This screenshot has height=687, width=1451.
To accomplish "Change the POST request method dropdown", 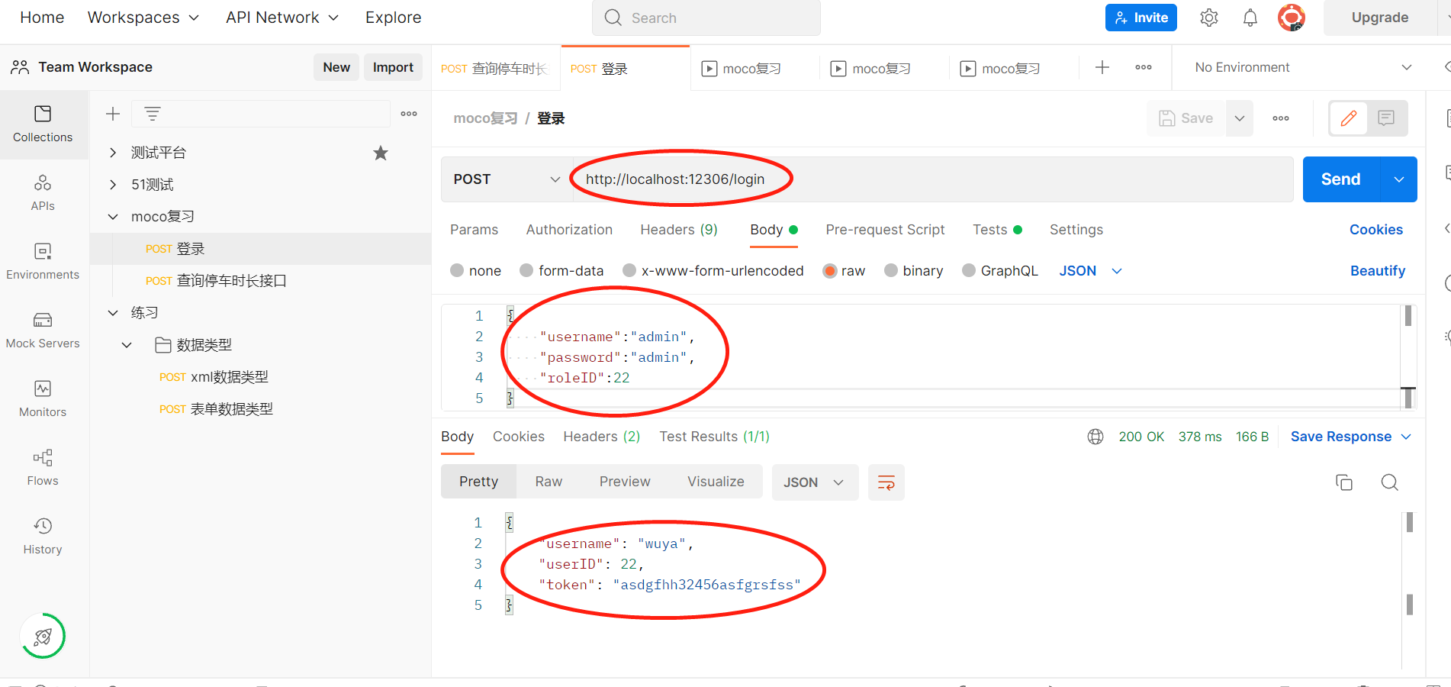I will [507, 179].
